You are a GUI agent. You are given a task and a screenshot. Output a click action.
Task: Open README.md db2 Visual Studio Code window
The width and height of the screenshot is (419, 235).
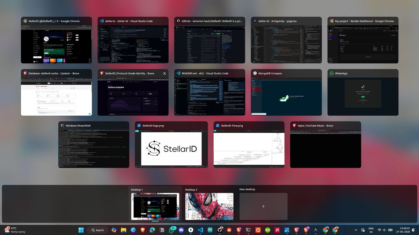point(210,92)
